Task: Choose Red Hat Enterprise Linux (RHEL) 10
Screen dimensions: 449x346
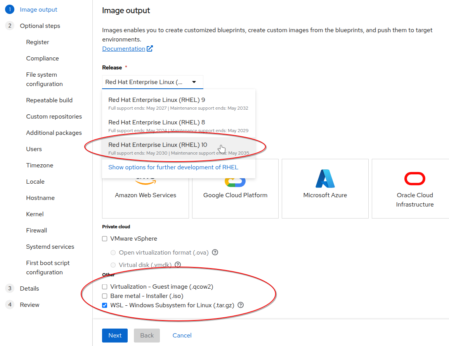Action: (x=158, y=145)
